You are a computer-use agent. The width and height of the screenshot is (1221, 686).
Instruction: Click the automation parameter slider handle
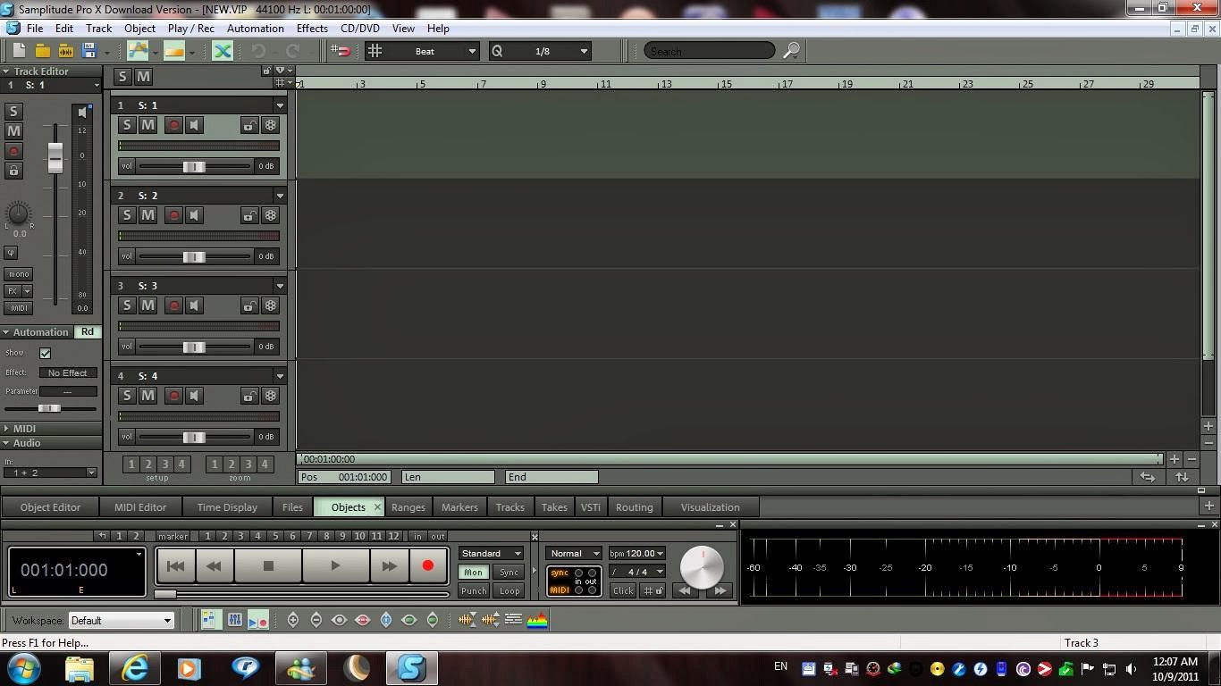click(49, 408)
